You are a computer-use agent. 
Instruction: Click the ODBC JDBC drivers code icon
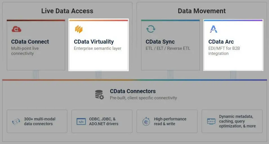(x=81, y=121)
